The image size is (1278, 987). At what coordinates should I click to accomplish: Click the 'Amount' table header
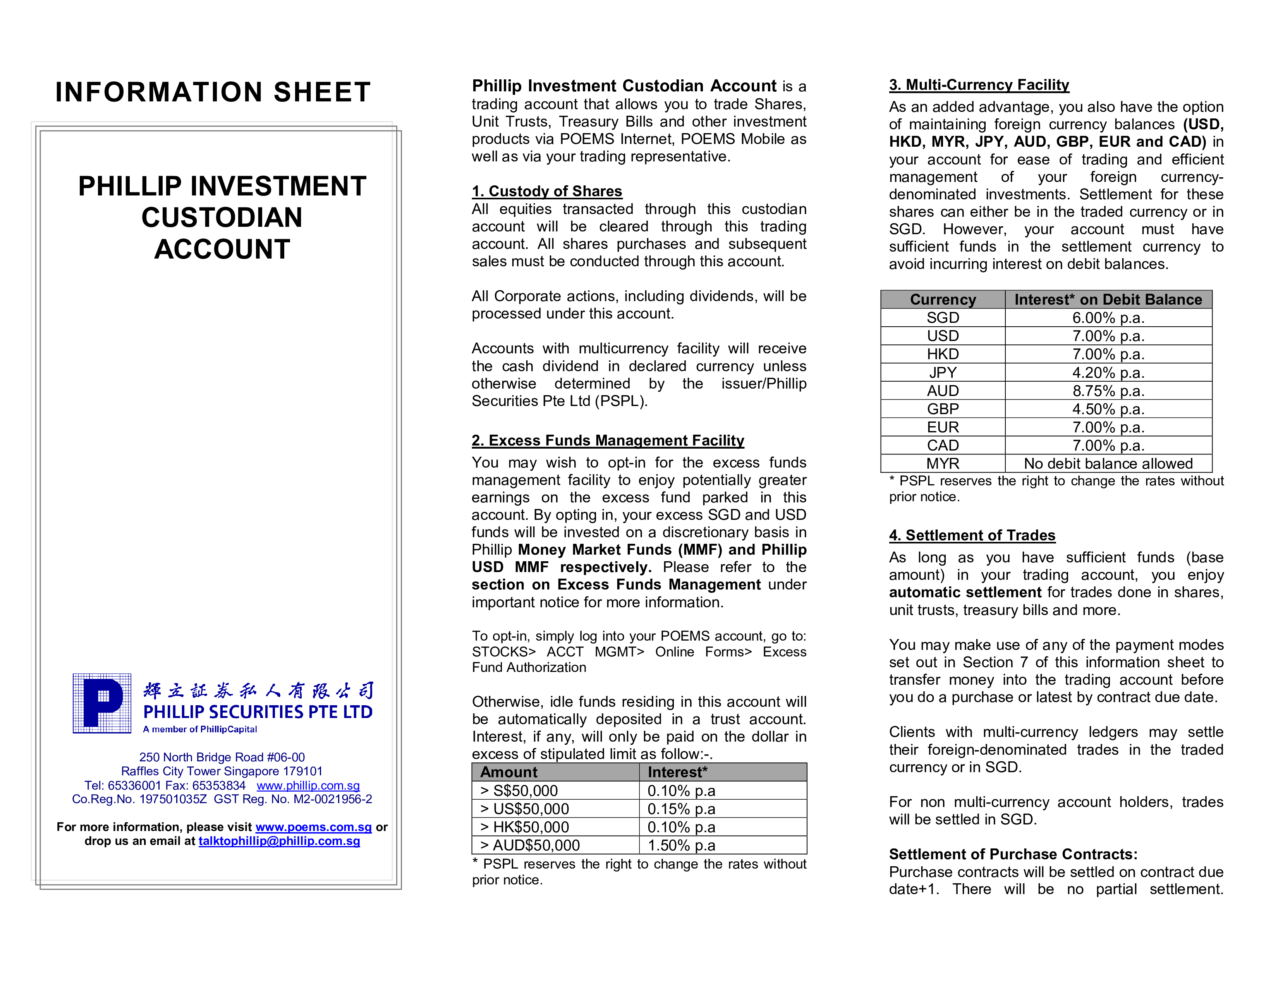(555, 772)
